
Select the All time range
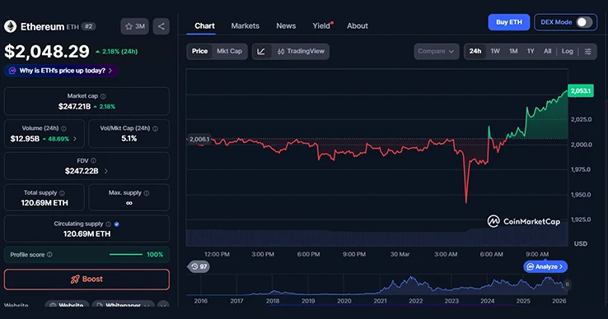pos(548,51)
